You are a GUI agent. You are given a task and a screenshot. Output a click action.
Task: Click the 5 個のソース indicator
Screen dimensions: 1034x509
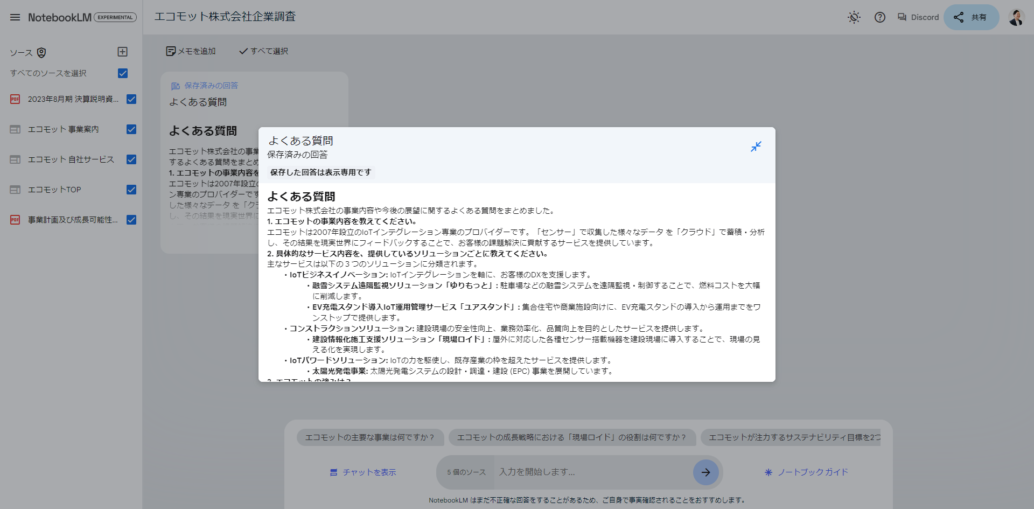(x=466, y=472)
